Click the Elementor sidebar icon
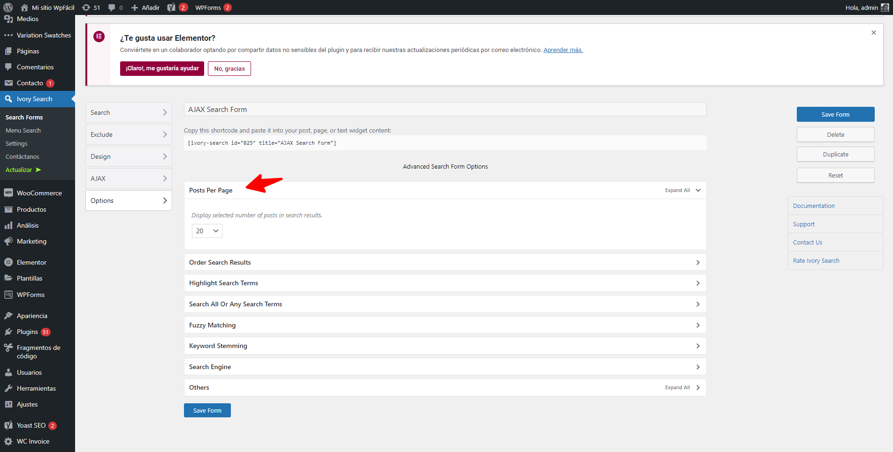 tap(8, 262)
